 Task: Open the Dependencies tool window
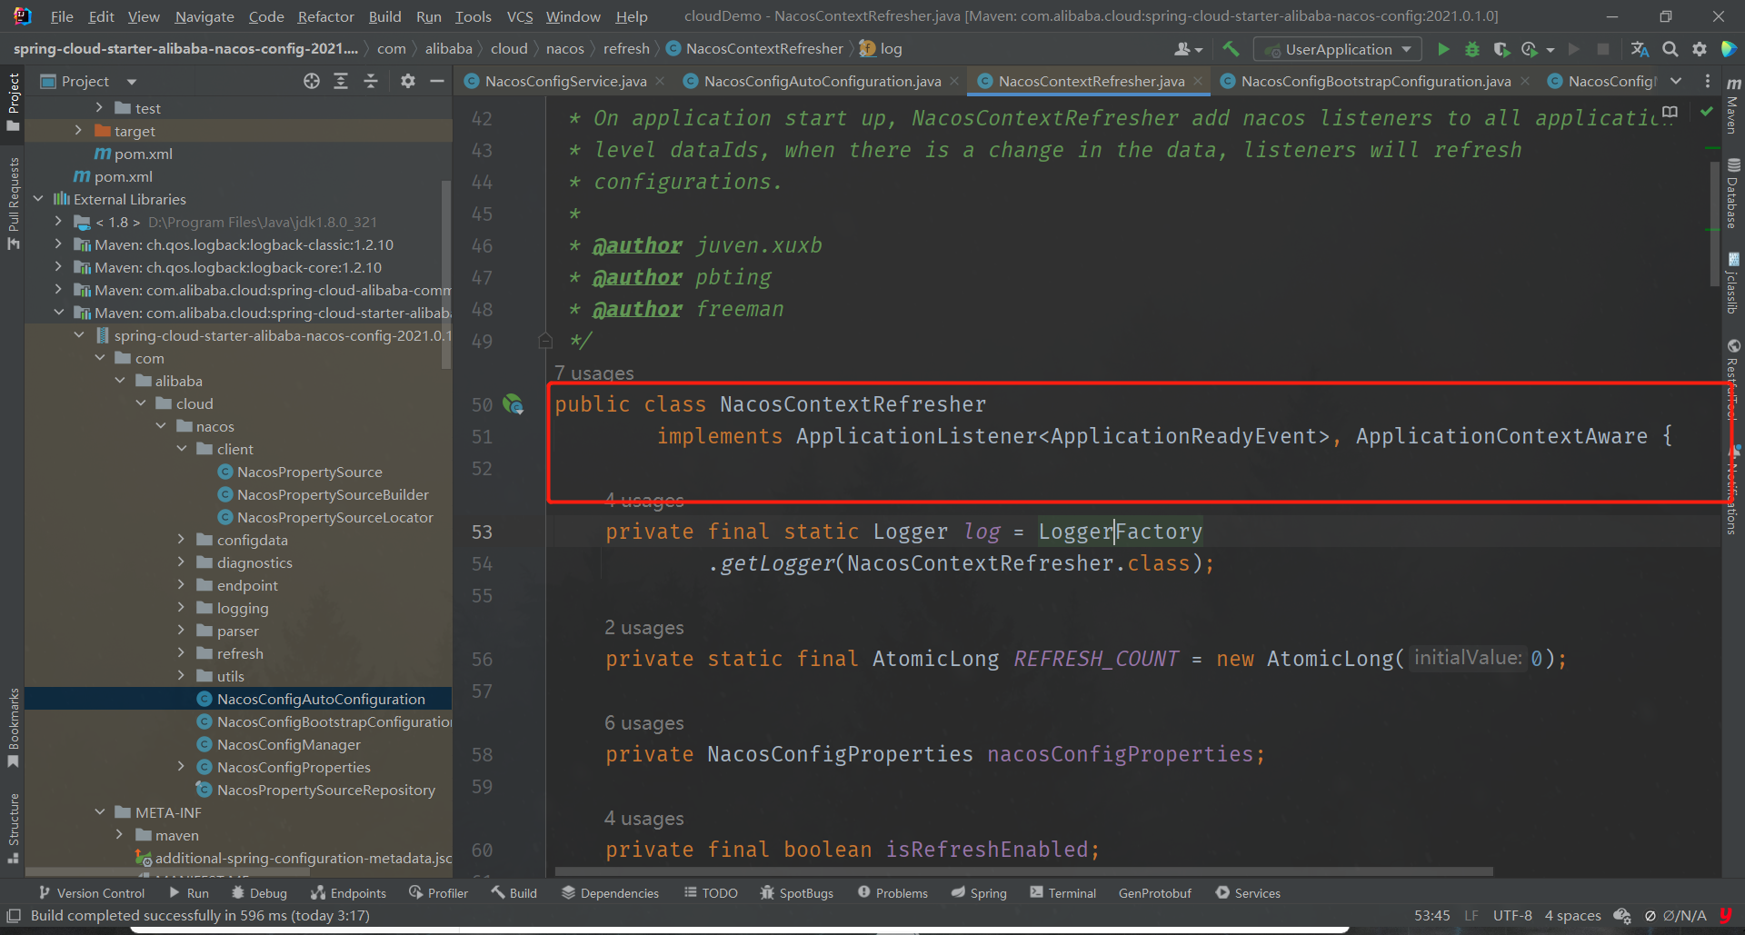610,893
